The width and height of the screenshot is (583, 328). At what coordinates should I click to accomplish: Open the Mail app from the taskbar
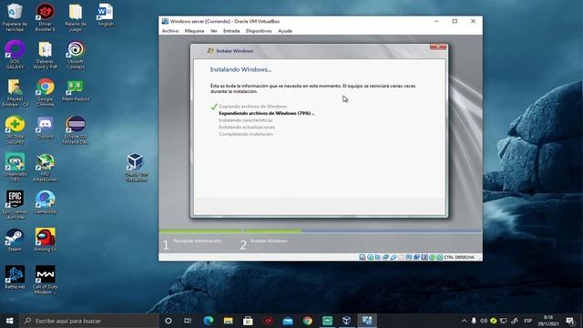click(x=288, y=321)
